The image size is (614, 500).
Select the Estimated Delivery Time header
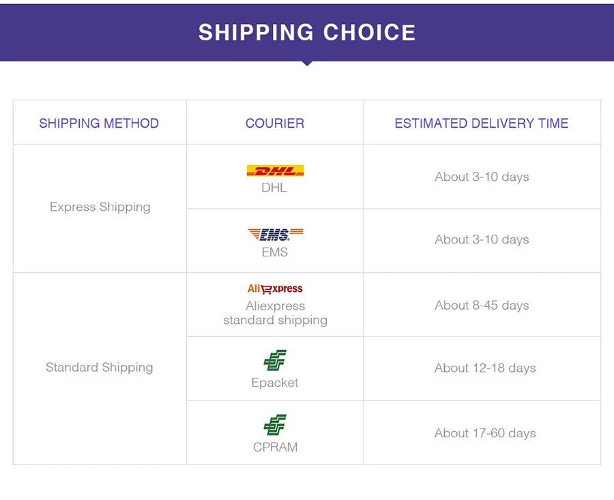coord(482,123)
